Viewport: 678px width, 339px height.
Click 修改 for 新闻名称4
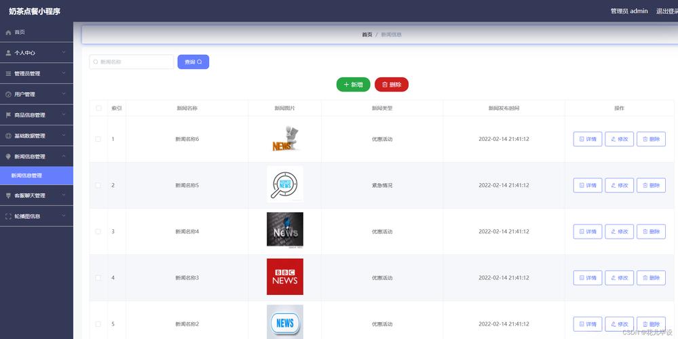pos(619,231)
